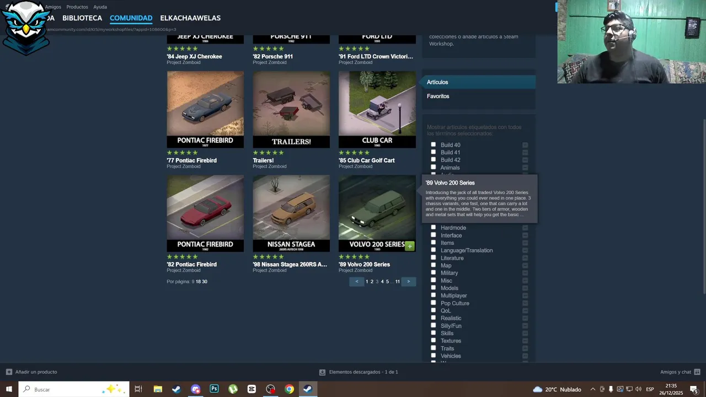Open the downloads icon beside Elementos descargados
706x397 pixels.
[x=322, y=372]
